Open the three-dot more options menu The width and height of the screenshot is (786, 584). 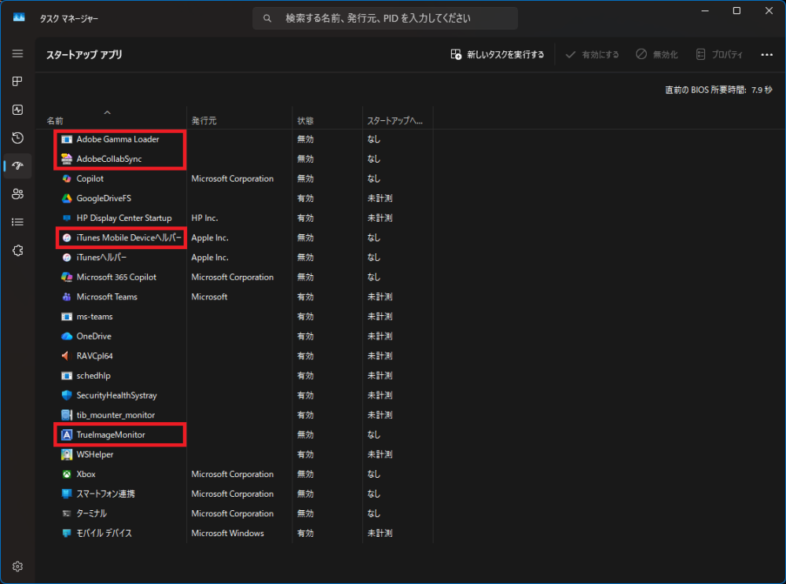(767, 55)
